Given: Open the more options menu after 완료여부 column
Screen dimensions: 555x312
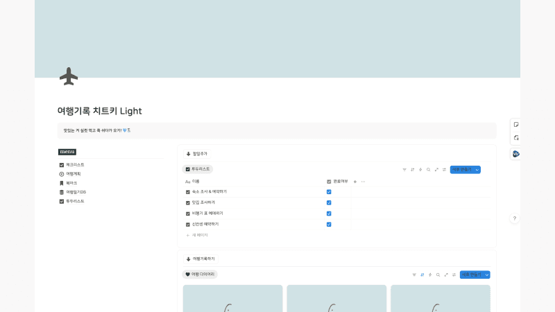Looking at the screenshot, I should click(363, 181).
